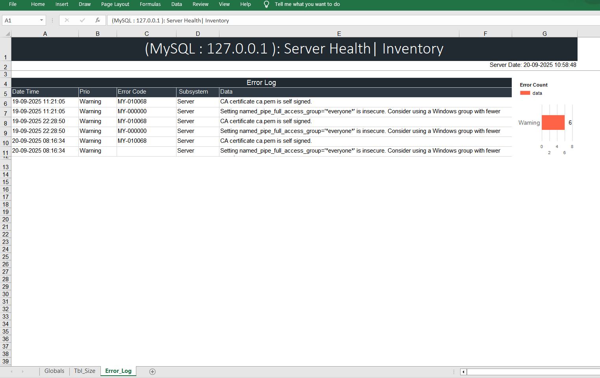Click the Insert Function fx icon
Screen dimensions: 600x378
tap(98, 20)
